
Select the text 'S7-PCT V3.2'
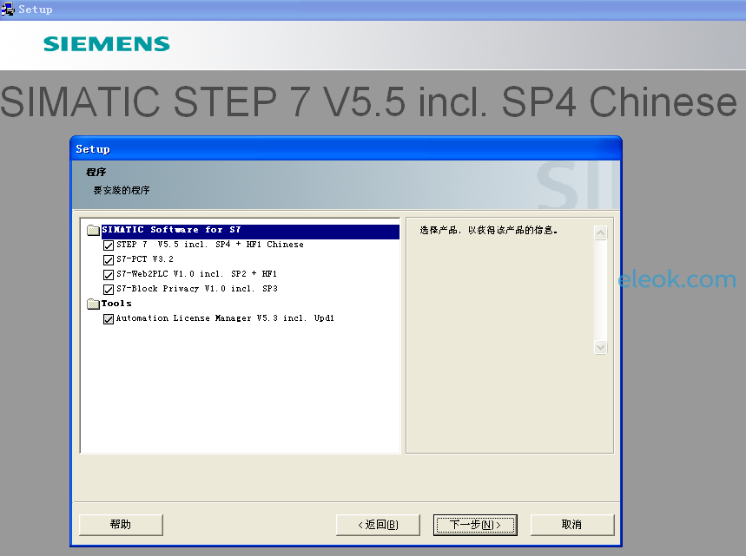click(145, 259)
